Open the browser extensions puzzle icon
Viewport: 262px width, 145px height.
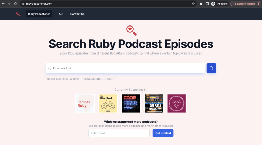tap(201, 4)
